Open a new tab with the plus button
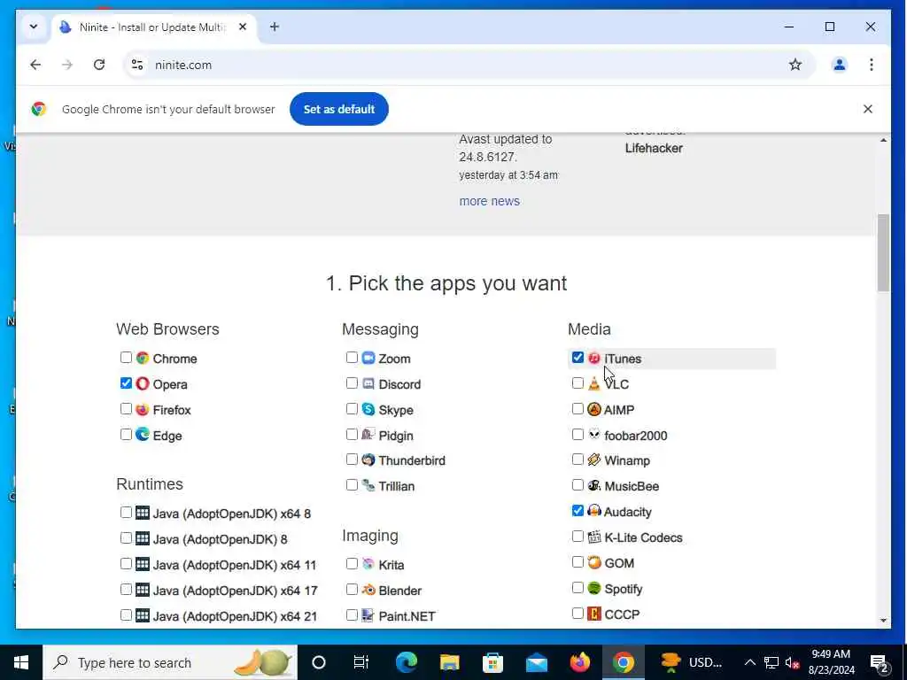 [x=275, y=27]
